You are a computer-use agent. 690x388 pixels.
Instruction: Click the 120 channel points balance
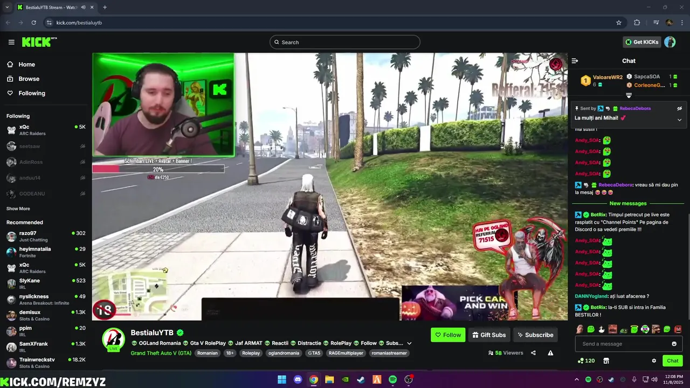[x=586, y=361]
